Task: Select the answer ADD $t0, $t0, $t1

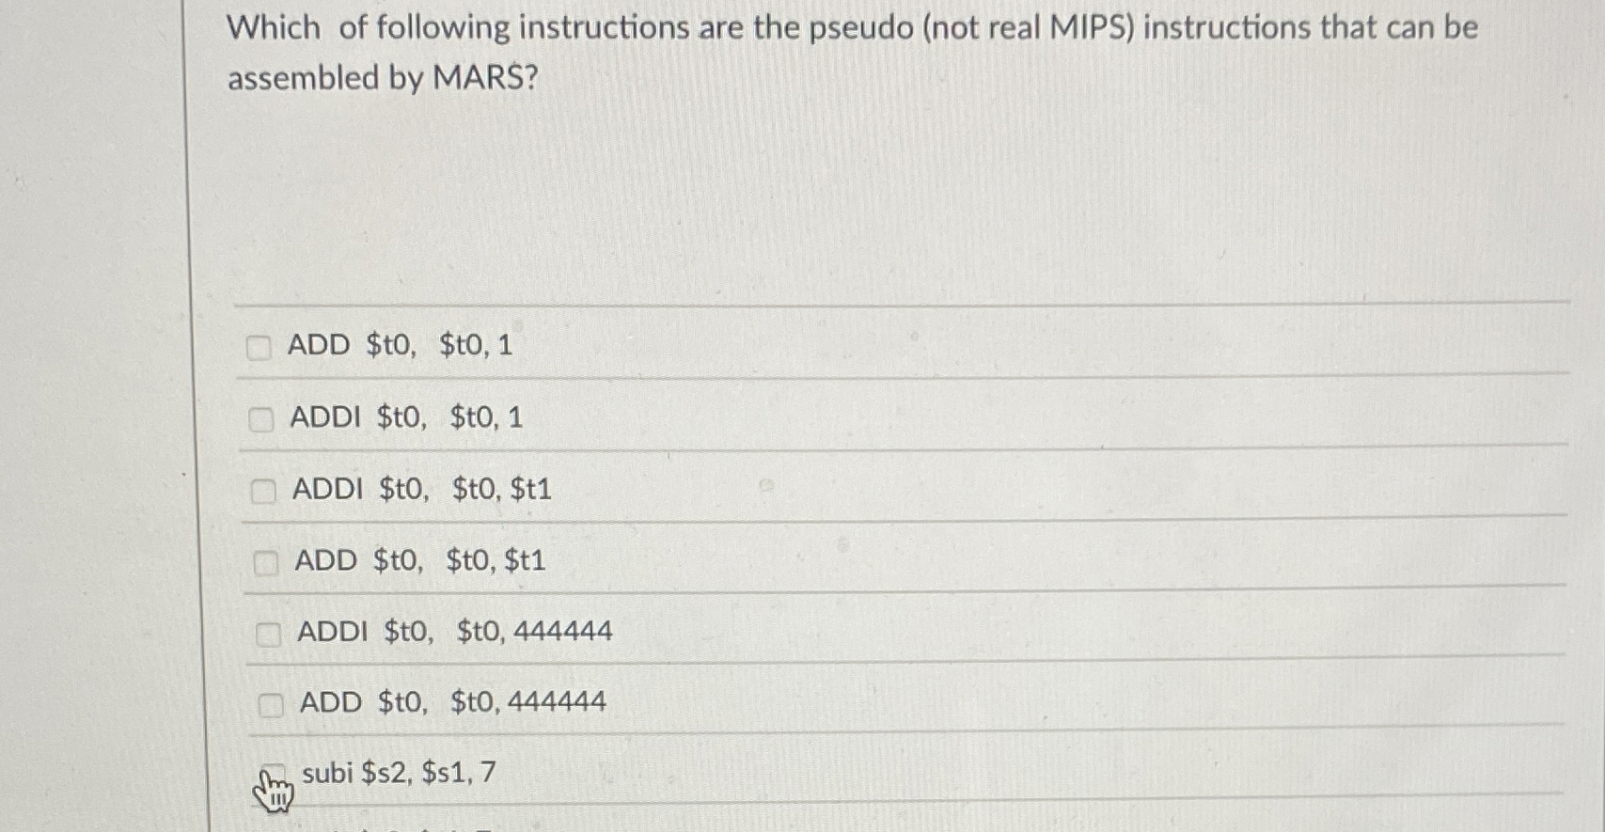Action: (420, 560)
